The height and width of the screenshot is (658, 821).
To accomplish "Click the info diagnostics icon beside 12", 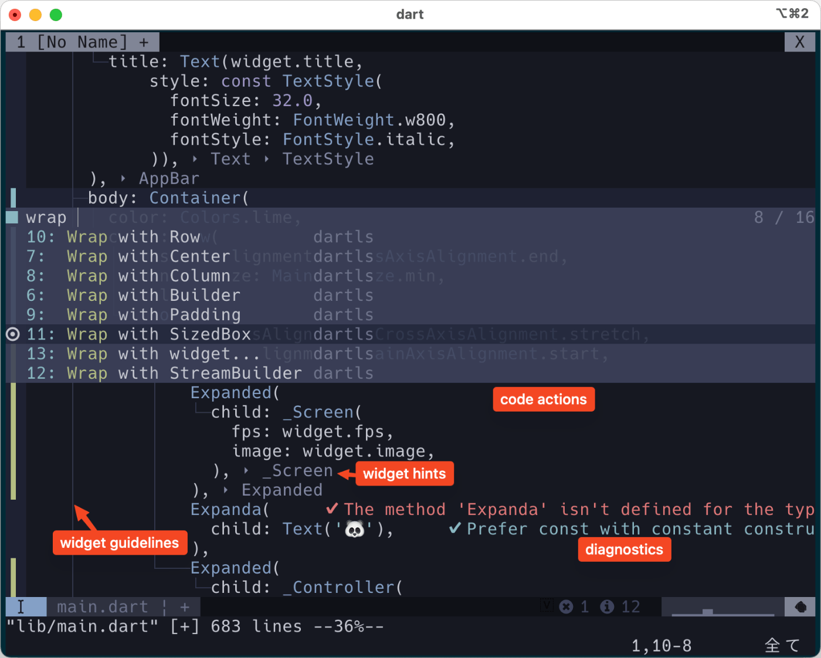I will click(x=608, y=607).
